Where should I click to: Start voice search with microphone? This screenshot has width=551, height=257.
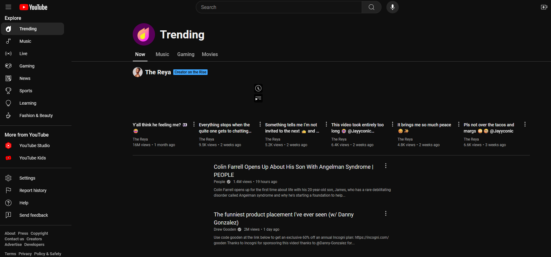[x=392, y=7]
